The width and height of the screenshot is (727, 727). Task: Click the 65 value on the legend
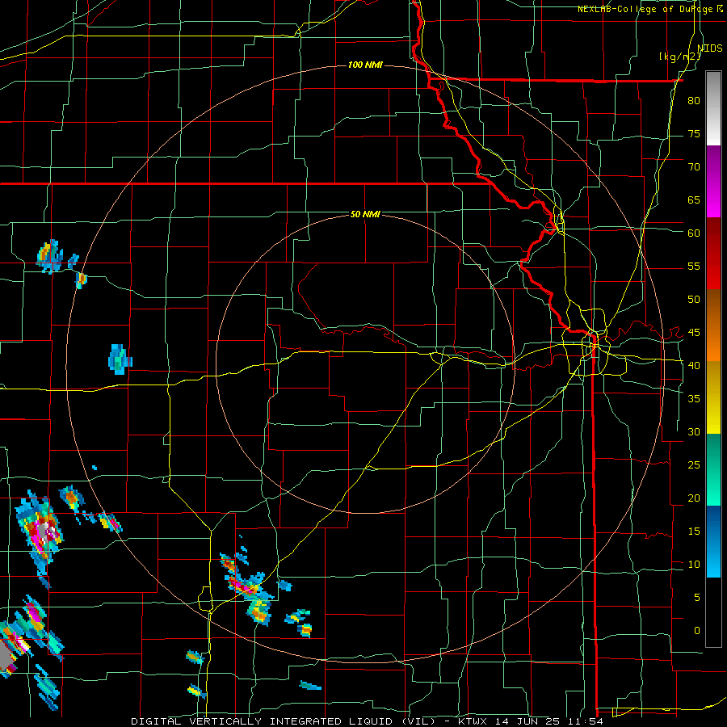(x=694, y=200)
